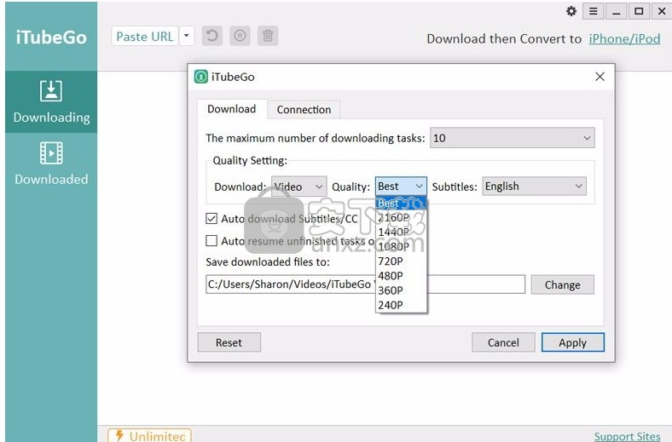The height and width of the screenshot is (442, 672).
Task: Select 360P quality option
Action: pyautogui.click(x=401, y=290)
